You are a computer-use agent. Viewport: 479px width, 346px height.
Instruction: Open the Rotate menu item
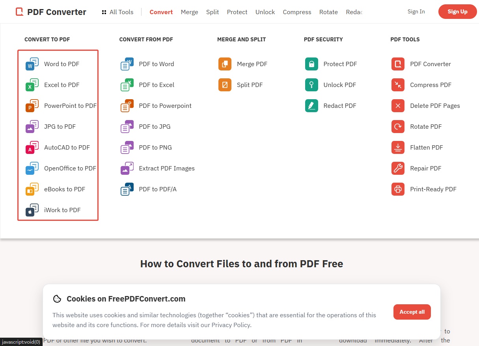[x=328, y=12]
